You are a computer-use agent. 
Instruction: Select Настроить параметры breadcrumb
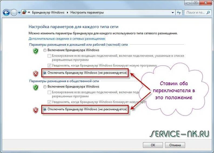point(87,12)
